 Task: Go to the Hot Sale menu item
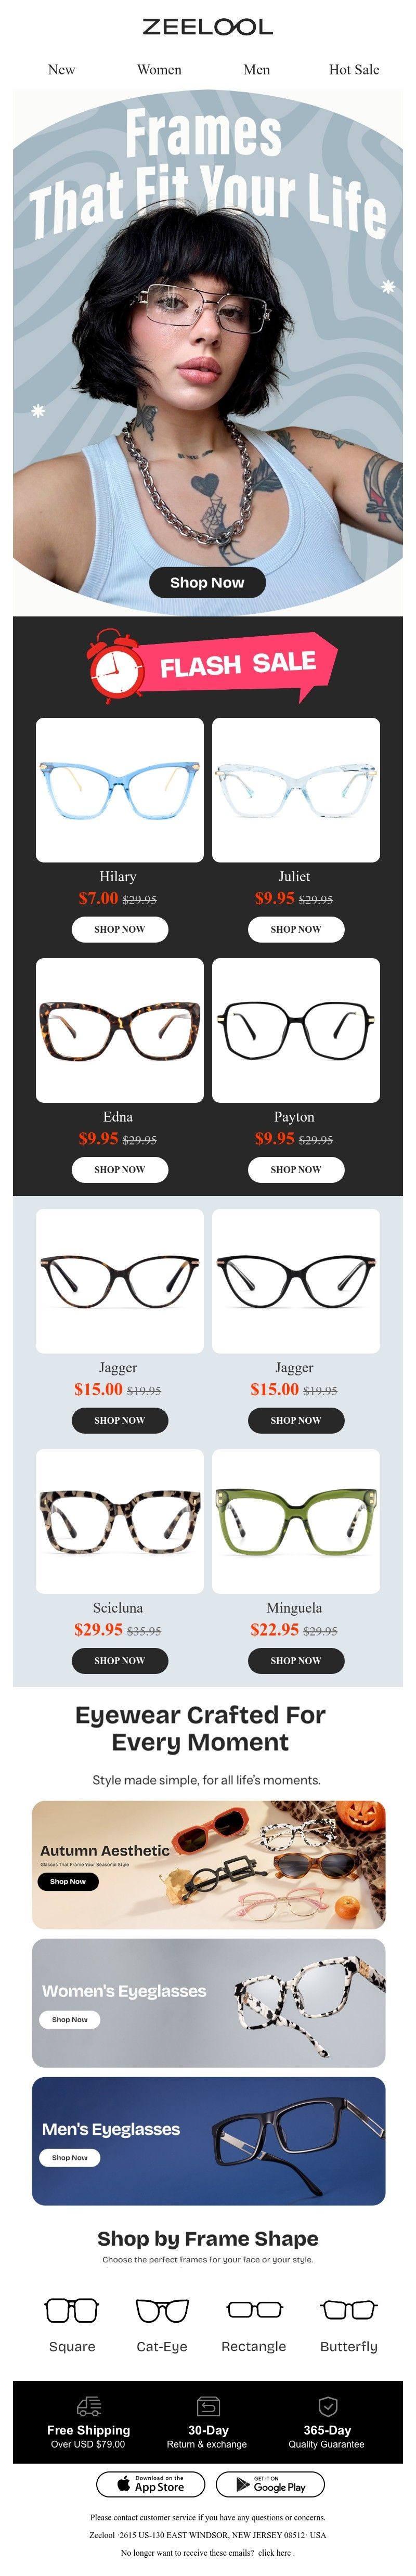(x=354, y=70)
